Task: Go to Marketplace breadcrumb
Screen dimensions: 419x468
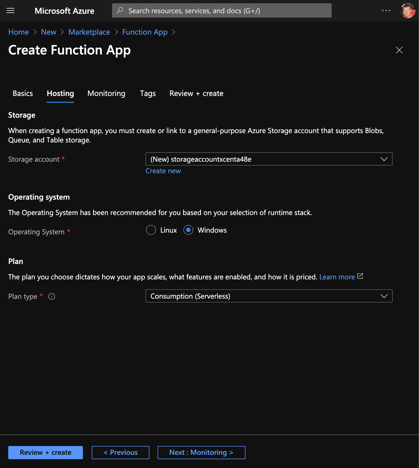Action: pyautogui.click(x=89, y=32)
